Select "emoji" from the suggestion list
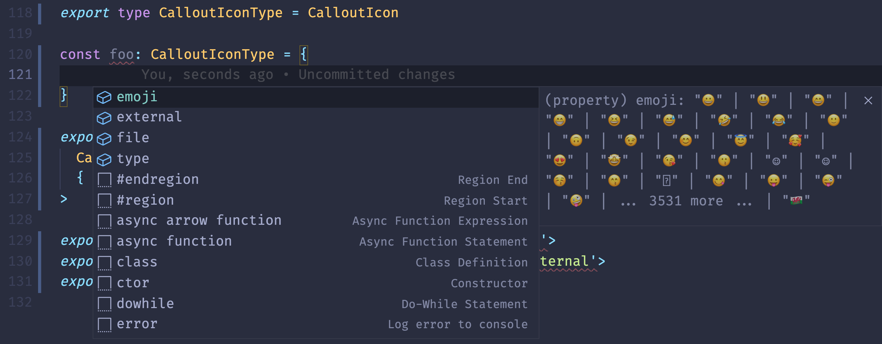Image resolution: width=882 pixels, height=344 pixels. [x=136, y=97]
